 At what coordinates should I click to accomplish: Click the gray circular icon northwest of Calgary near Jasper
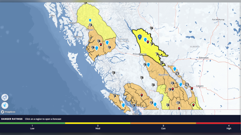(177, 73)
